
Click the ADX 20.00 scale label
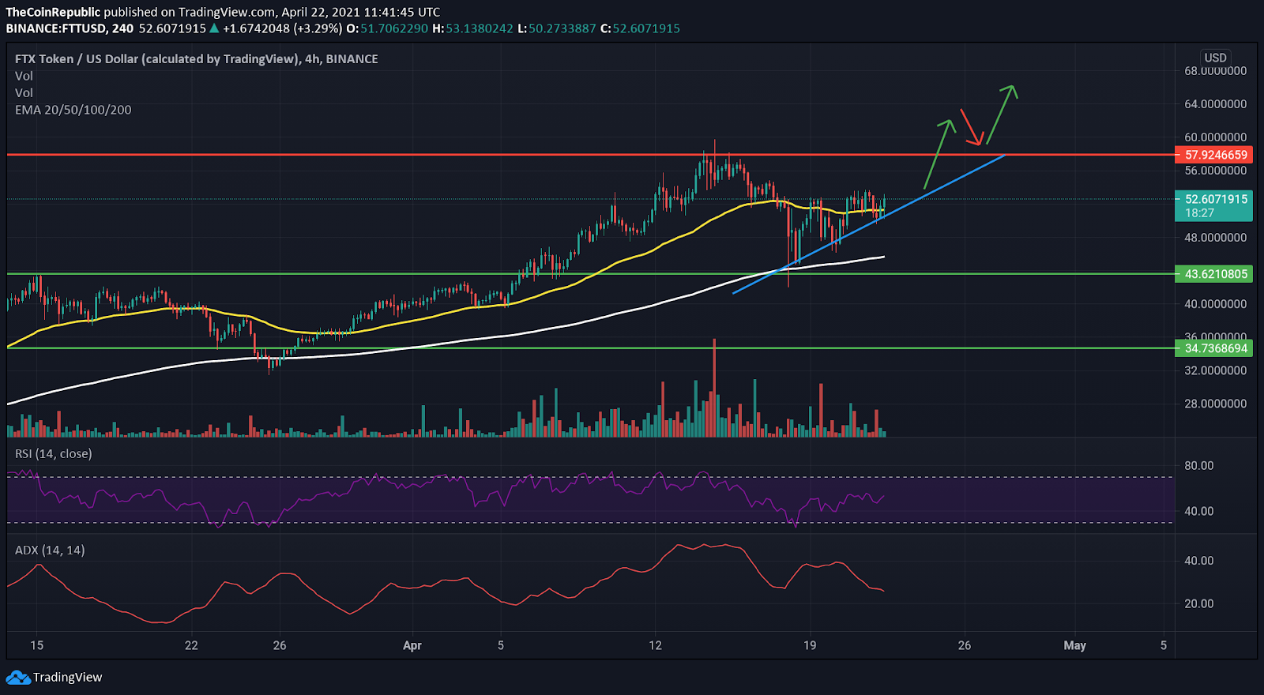pos(1198,603)
